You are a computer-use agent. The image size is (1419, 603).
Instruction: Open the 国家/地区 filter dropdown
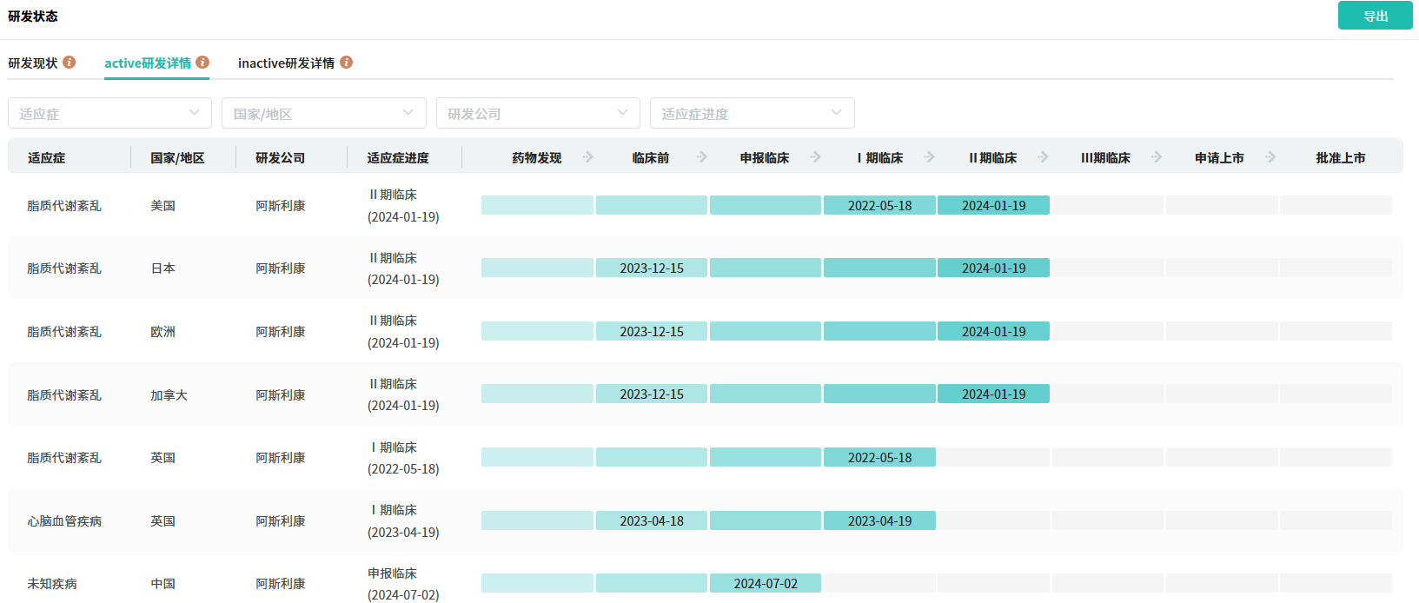tap(324, 113)
